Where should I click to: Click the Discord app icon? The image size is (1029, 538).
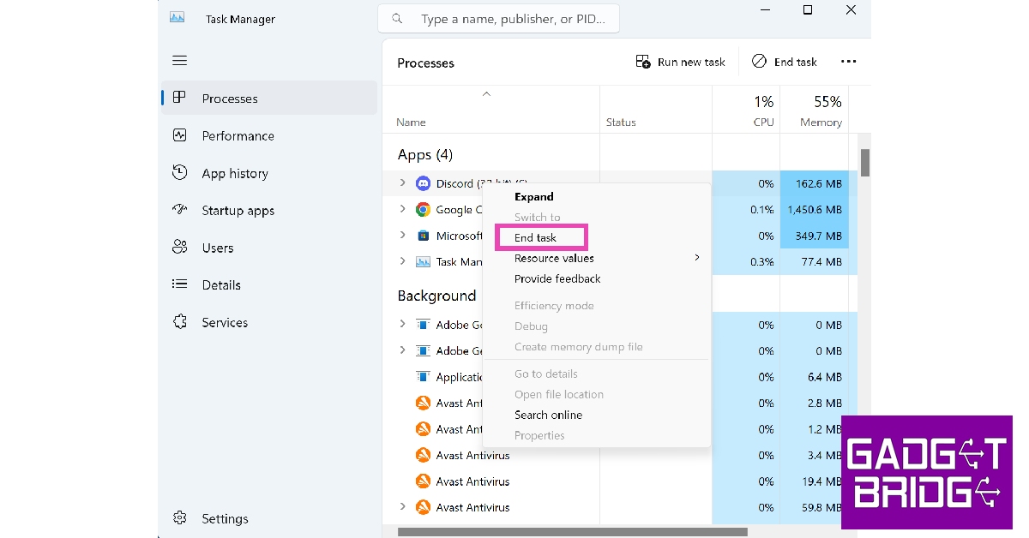(x=423, y=183)
